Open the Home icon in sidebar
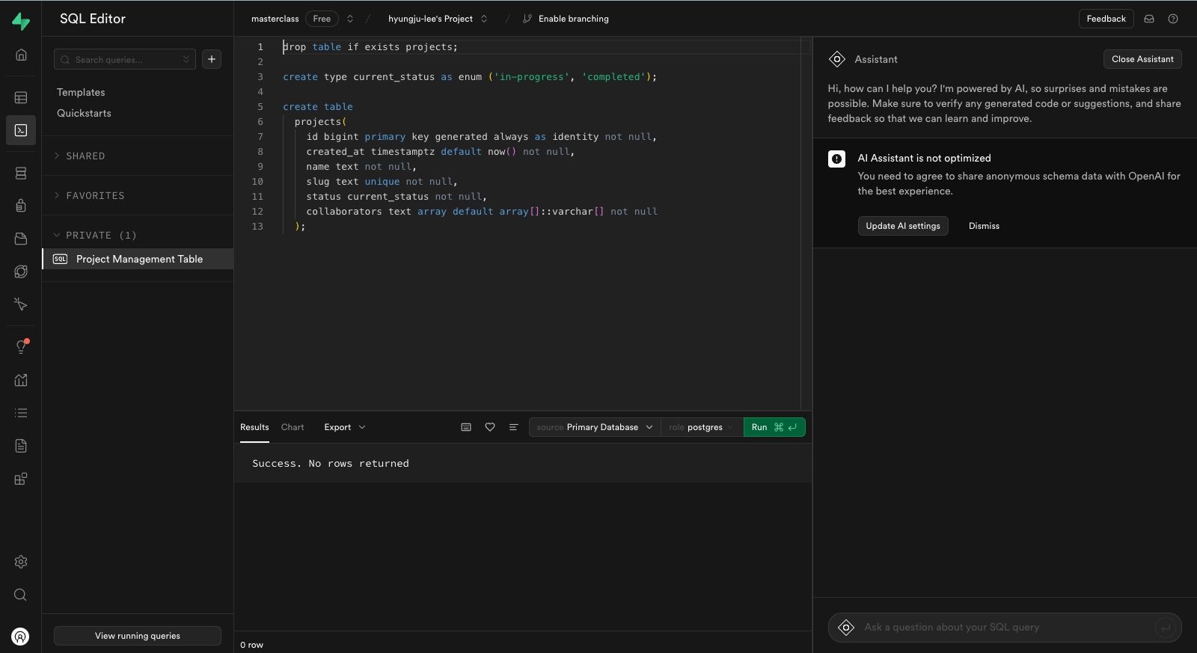 pos(21,55)
